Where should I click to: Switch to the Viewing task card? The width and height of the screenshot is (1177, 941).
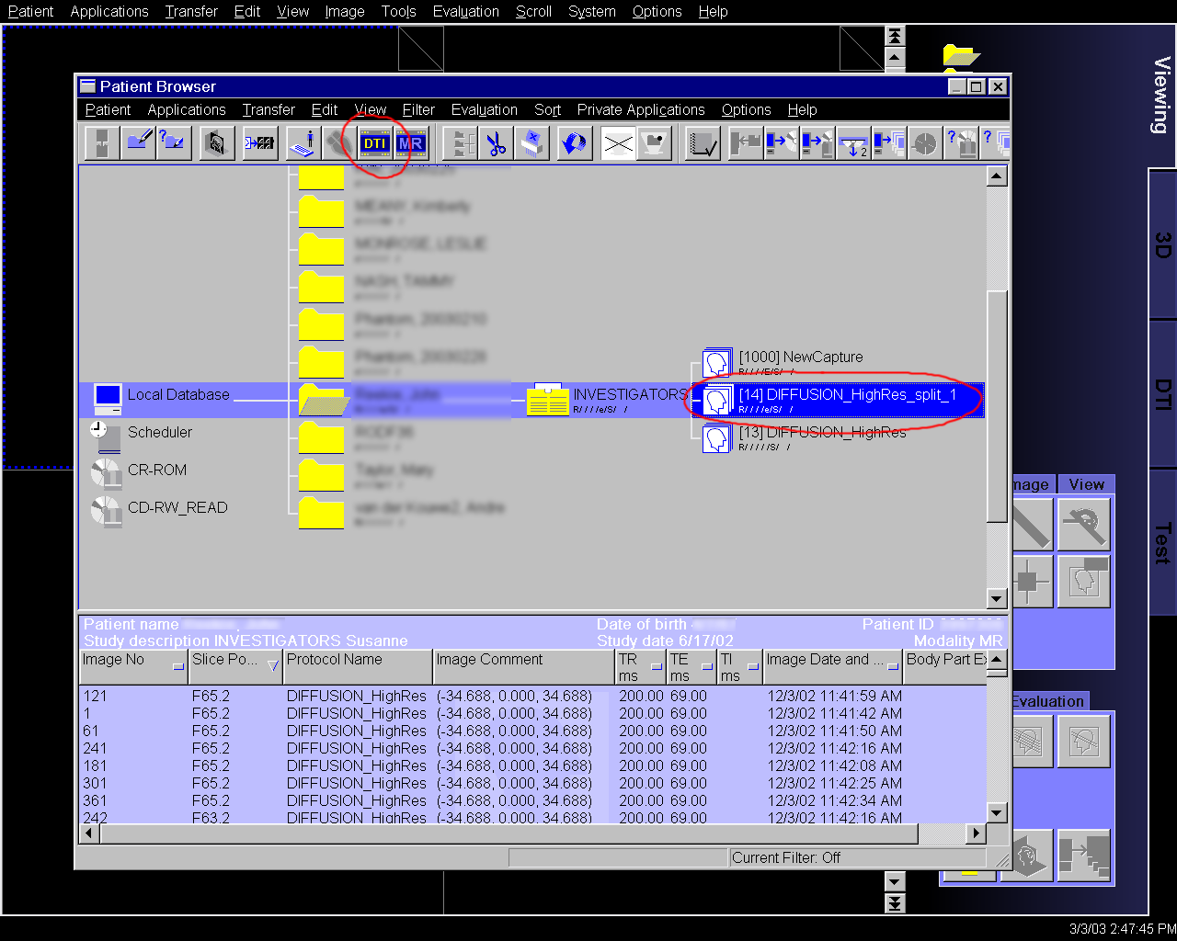click(x=1162, y=96)
